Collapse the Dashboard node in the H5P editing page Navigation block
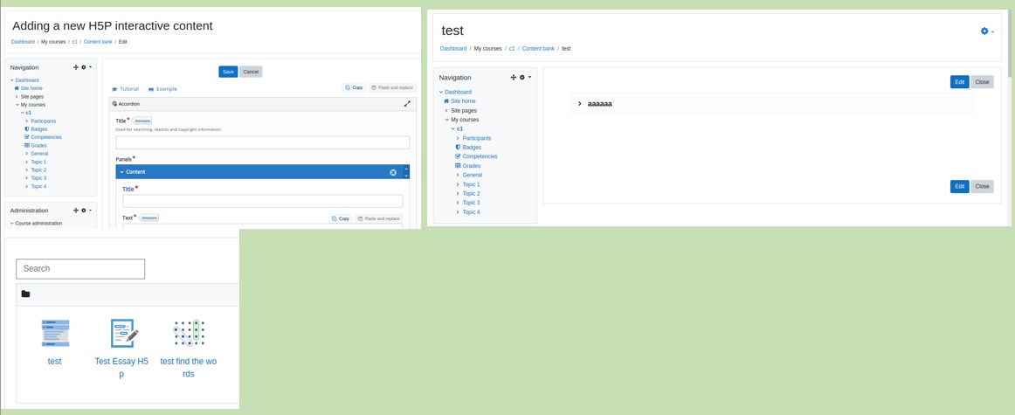Screen dimensions: 1015x415 point(11,80)
